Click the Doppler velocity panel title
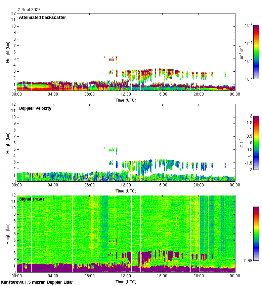Image resolution: width=262 pixels, height=286 pixels. (35, 108)
